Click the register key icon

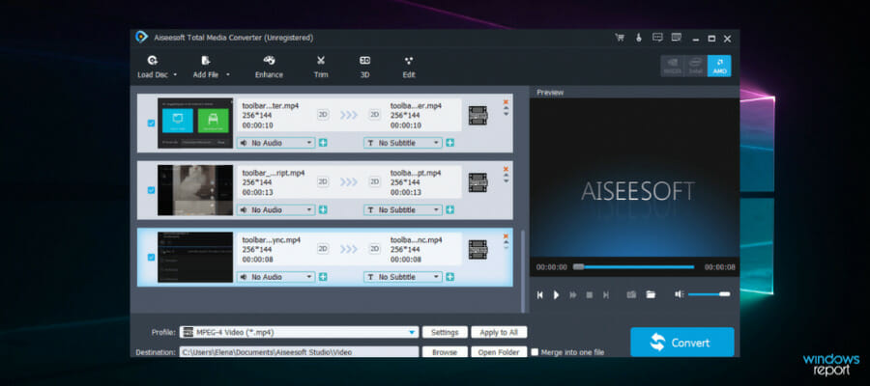pos(639,38)
